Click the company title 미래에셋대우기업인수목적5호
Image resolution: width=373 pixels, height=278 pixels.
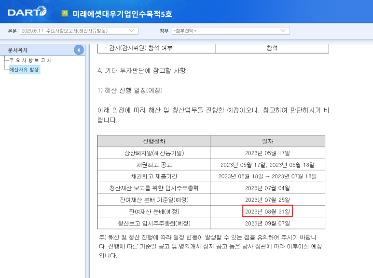(x=122, y=14)
